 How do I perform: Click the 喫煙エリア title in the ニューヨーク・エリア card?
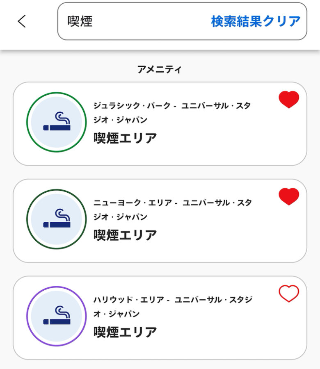125,235
